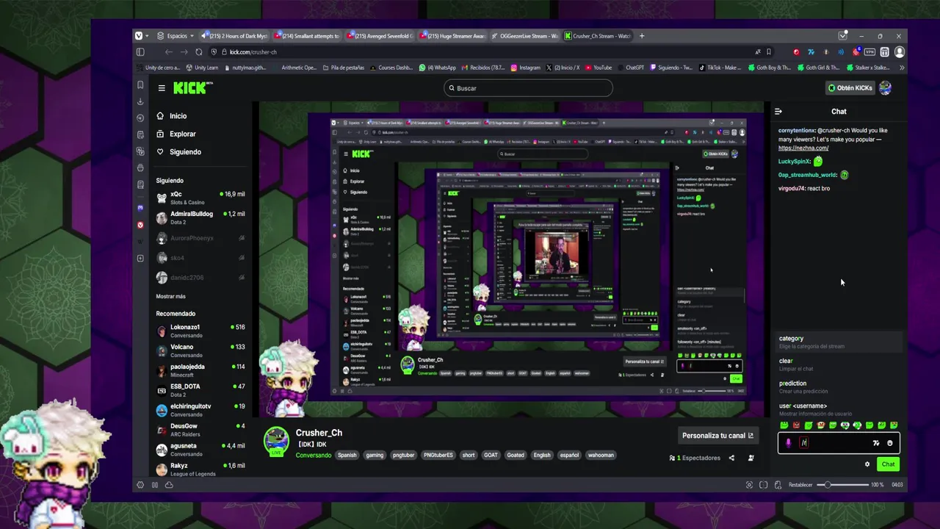Open ESB_DOTA recommended channel

(200, 390)
